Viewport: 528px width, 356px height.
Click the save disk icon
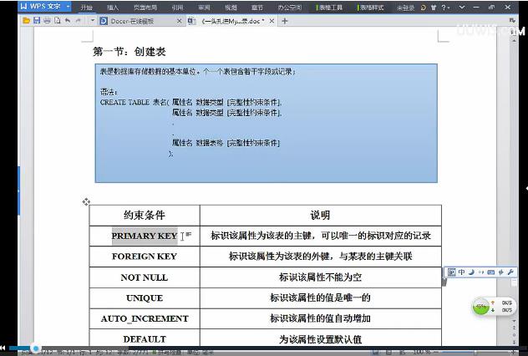37,21
